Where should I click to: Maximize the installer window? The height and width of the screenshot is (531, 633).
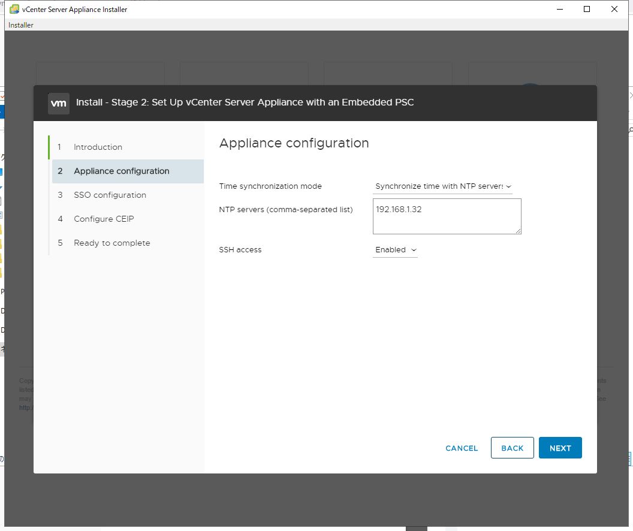[587, 9]
